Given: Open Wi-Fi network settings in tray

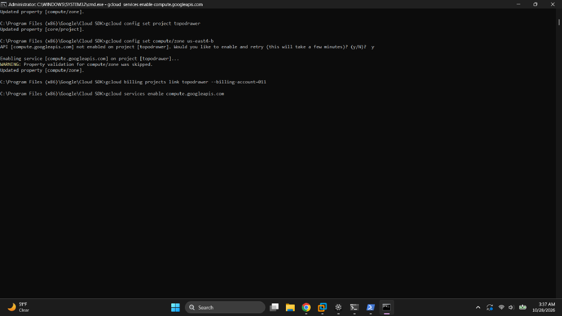Looking at the screenshot, I should [x=502, y=307].
